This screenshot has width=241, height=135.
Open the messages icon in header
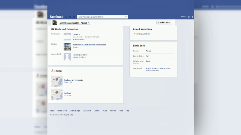tap(70, 17)
